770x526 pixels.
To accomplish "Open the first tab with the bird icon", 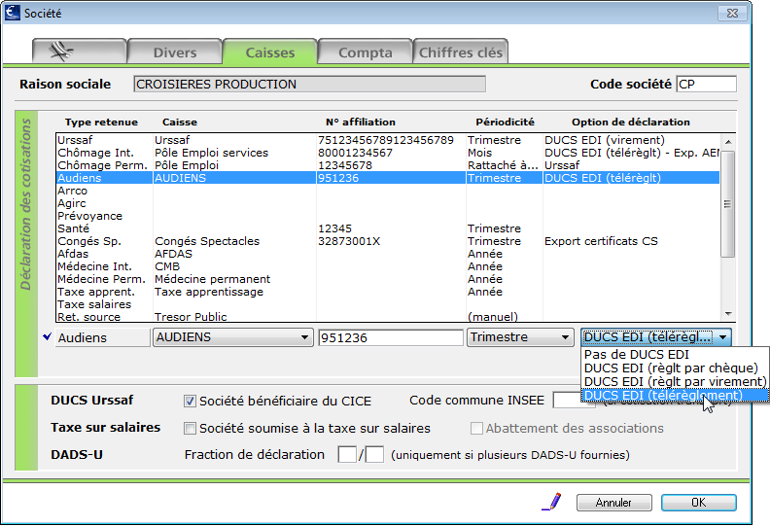I will (x=80, y=52).
